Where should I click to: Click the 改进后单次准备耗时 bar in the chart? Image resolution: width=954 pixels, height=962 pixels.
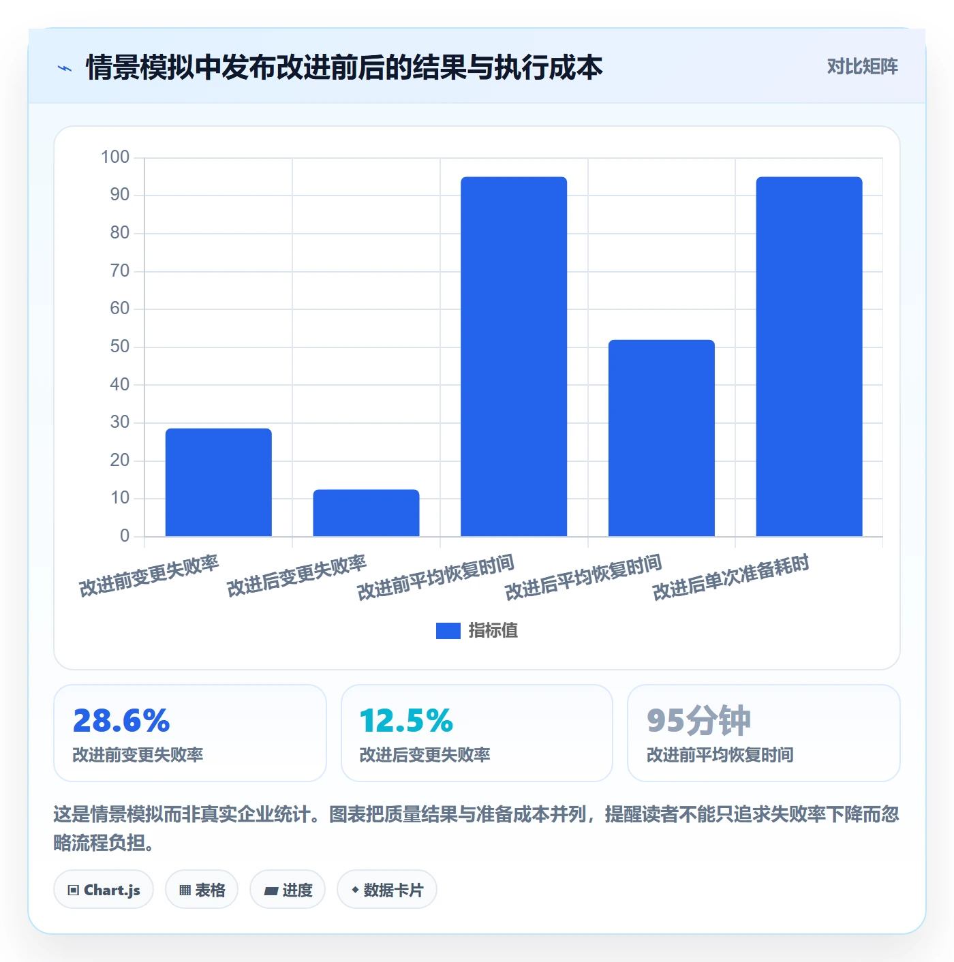810,356
